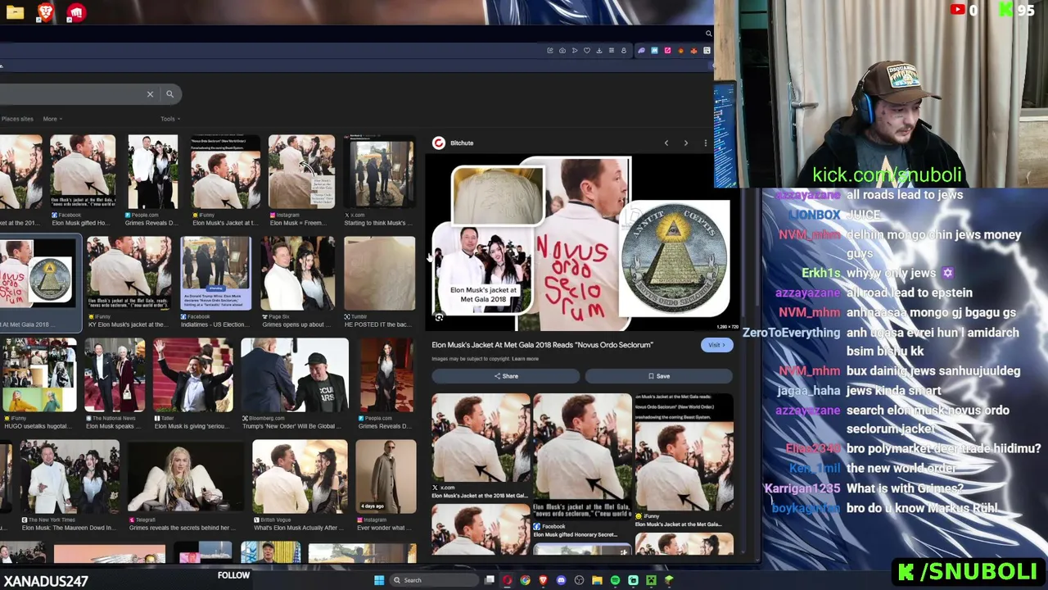Open the 'Elon Musk speaks' National News thumbnail
The width and height of the screenshot is (1048, 590).
pyautogui.click(x=115, y=376)
